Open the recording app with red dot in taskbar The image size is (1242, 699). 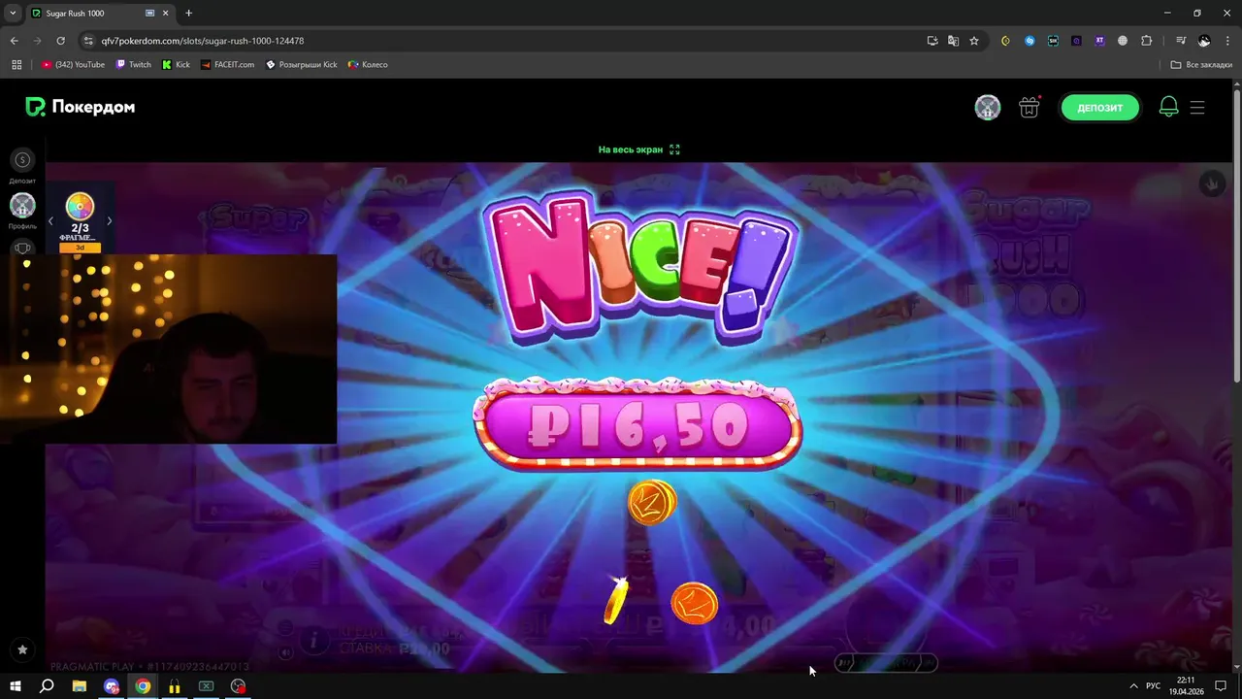pyautogui.click(x=239, y=686)
